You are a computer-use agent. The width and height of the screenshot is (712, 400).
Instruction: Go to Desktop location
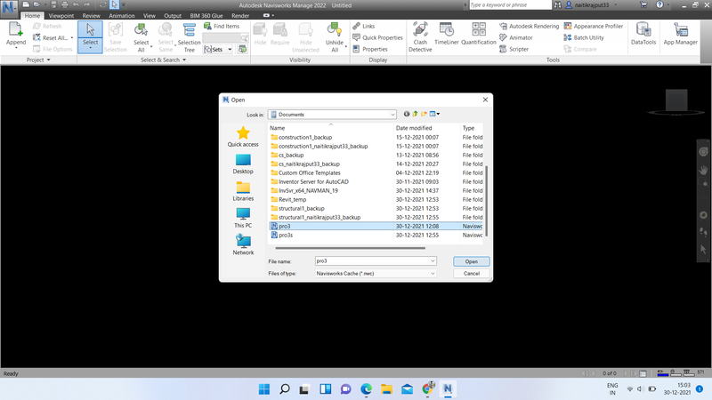coord(243,164)
